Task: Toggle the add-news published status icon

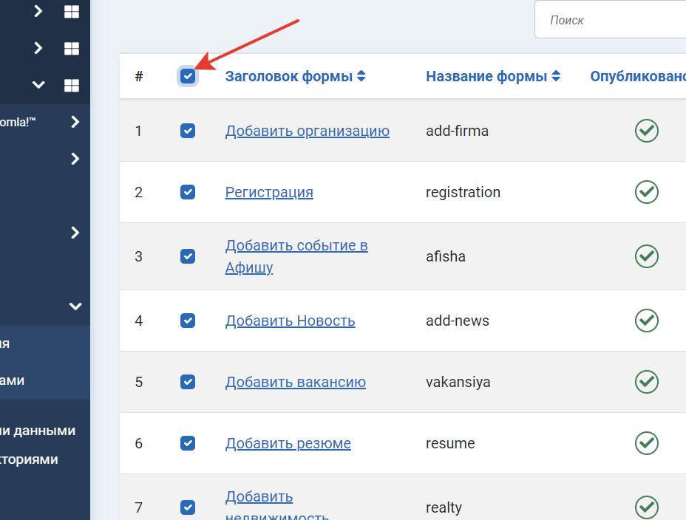Action: coord(646,321)
